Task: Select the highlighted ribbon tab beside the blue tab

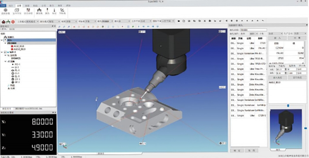Action: pyautogui.click(x=19, y=5)
